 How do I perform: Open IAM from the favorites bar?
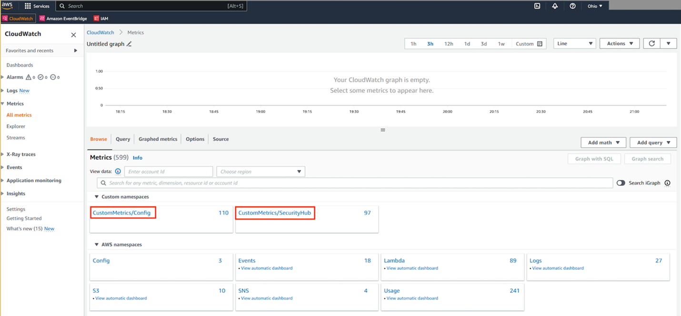click(x=100, y=18)
